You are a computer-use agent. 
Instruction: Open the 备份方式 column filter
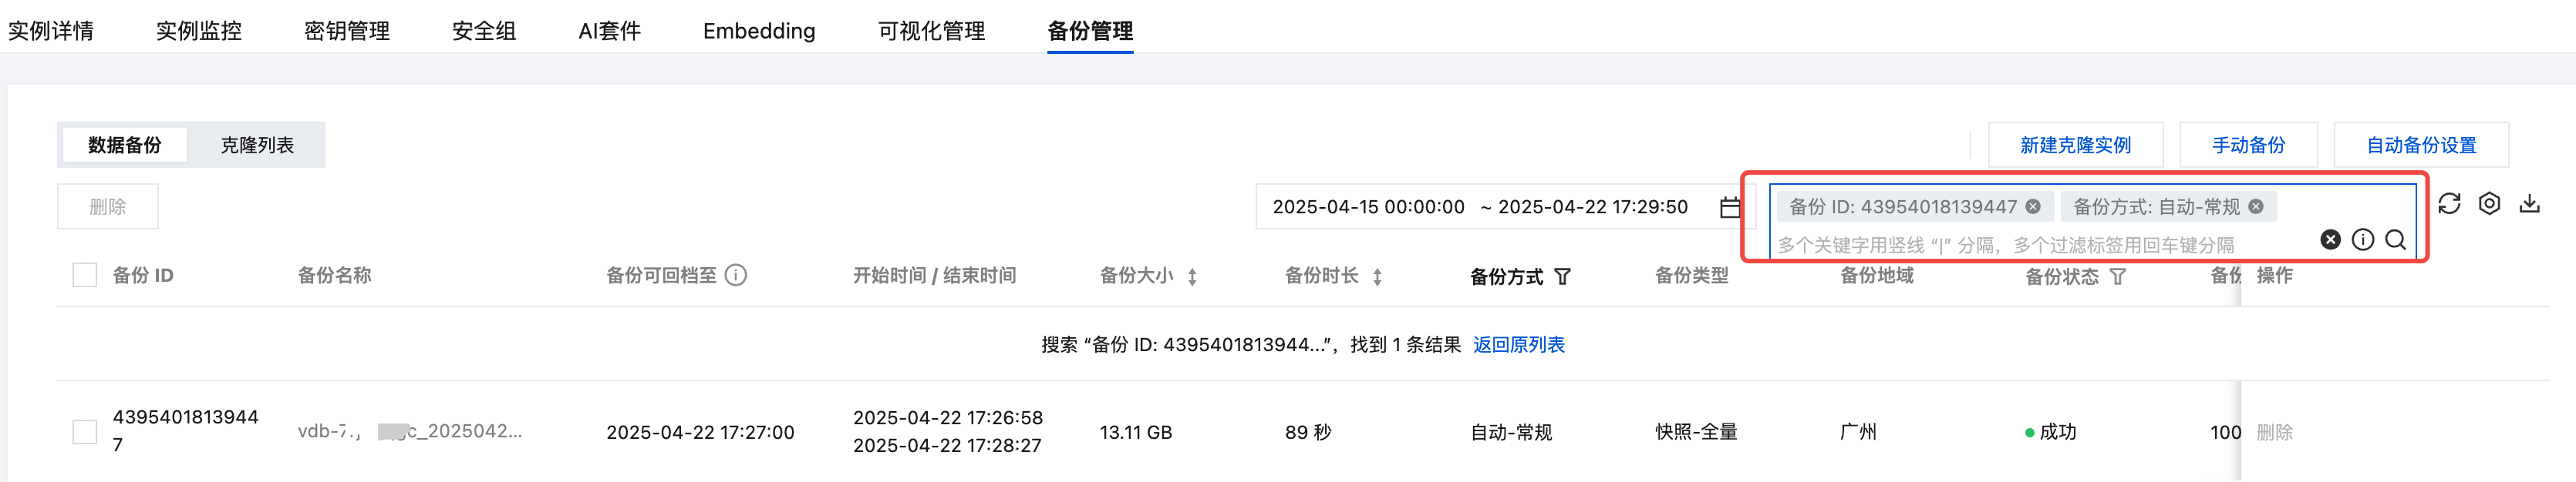[1563, 276]
